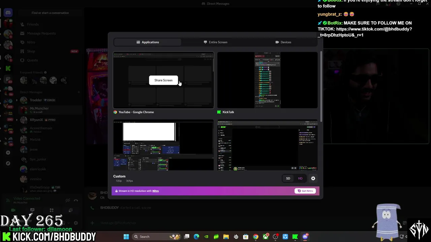Open Mr.Muncher direct message

[51, 110]
